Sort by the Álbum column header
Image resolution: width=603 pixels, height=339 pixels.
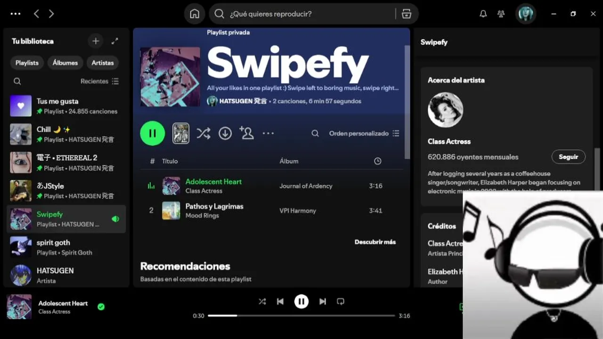coord(289,161)
